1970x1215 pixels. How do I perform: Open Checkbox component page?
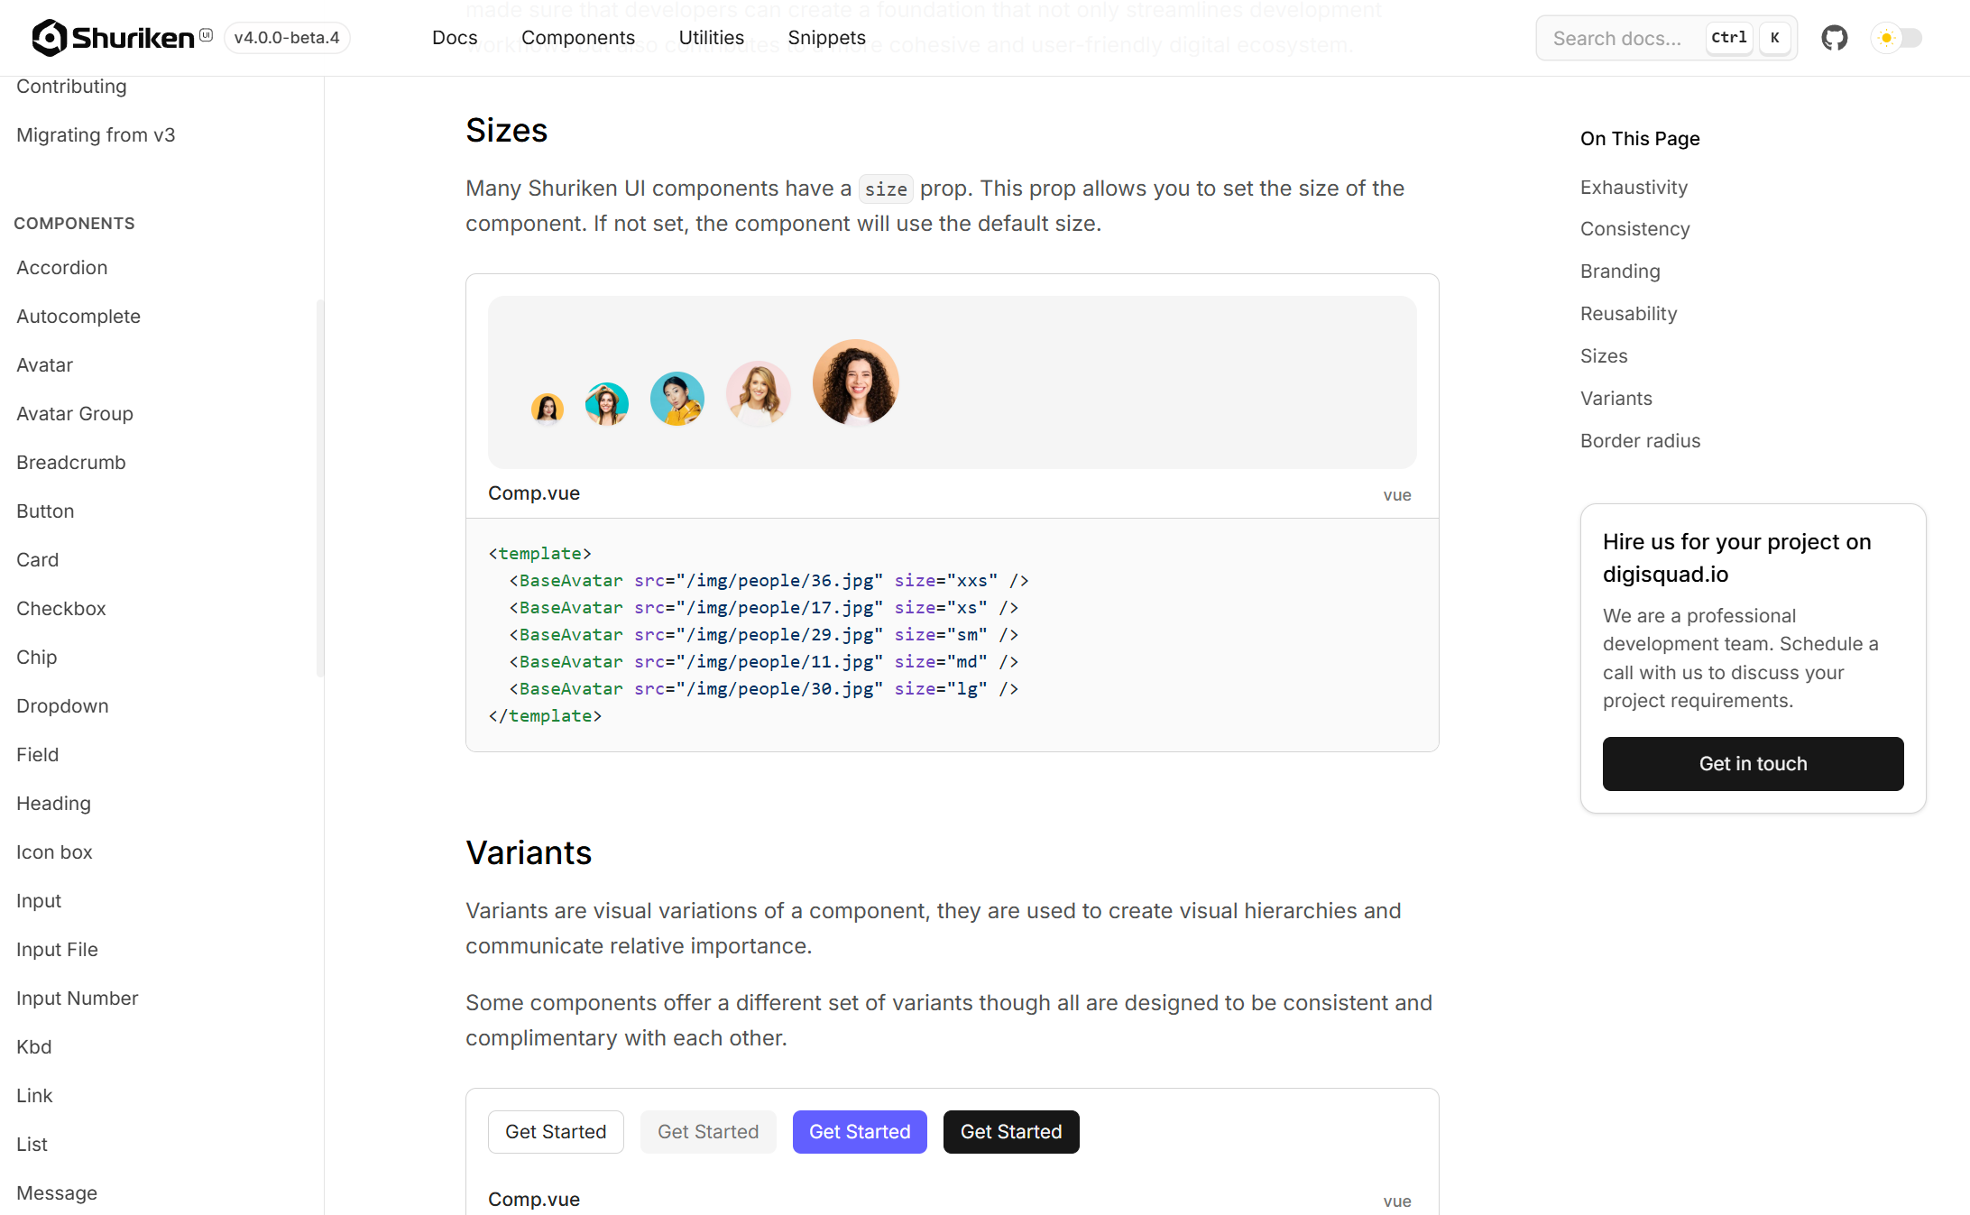(x=61, y=609)
